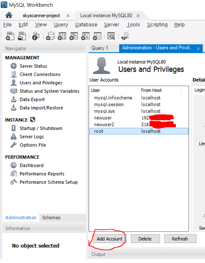
Task: Click the Performance Schema Setup icon
Action: [14, 182]
